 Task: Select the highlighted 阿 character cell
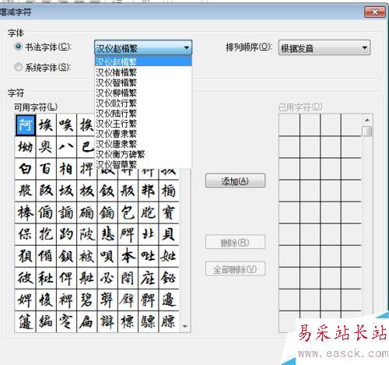pyautogui.click(x=26, y=125)
